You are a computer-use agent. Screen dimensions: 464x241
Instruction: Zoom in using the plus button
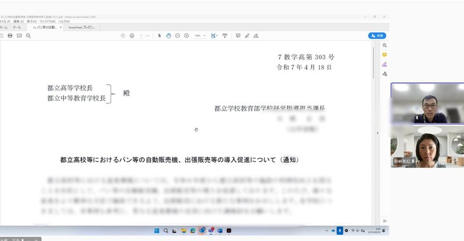tap(186, 35)
